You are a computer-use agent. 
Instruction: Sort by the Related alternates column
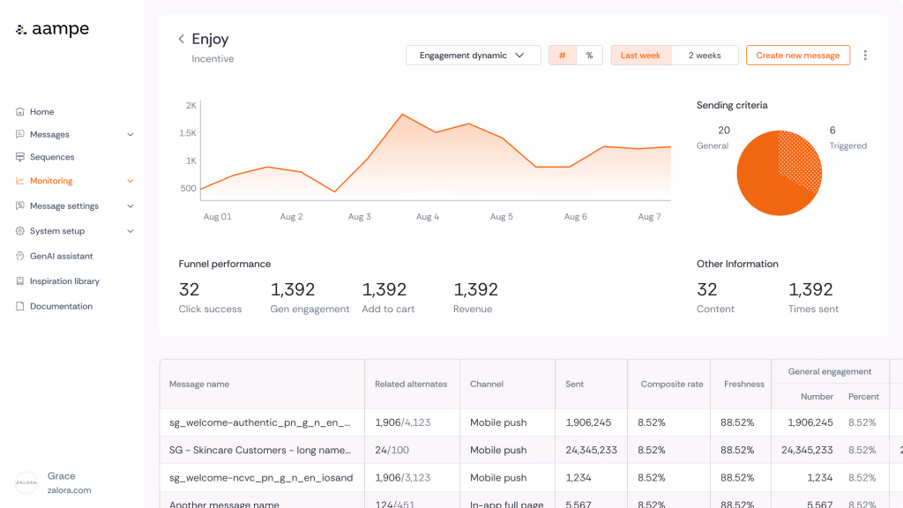click(411, 385)
